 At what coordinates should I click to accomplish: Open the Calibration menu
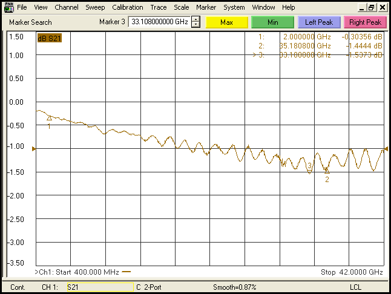(128, 8)
